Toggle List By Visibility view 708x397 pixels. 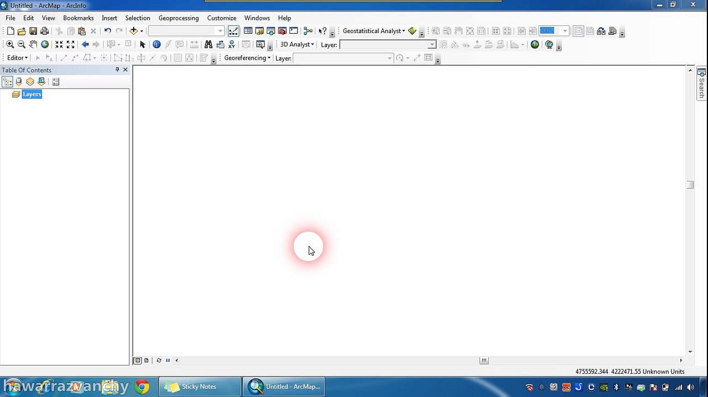[30, 82]
